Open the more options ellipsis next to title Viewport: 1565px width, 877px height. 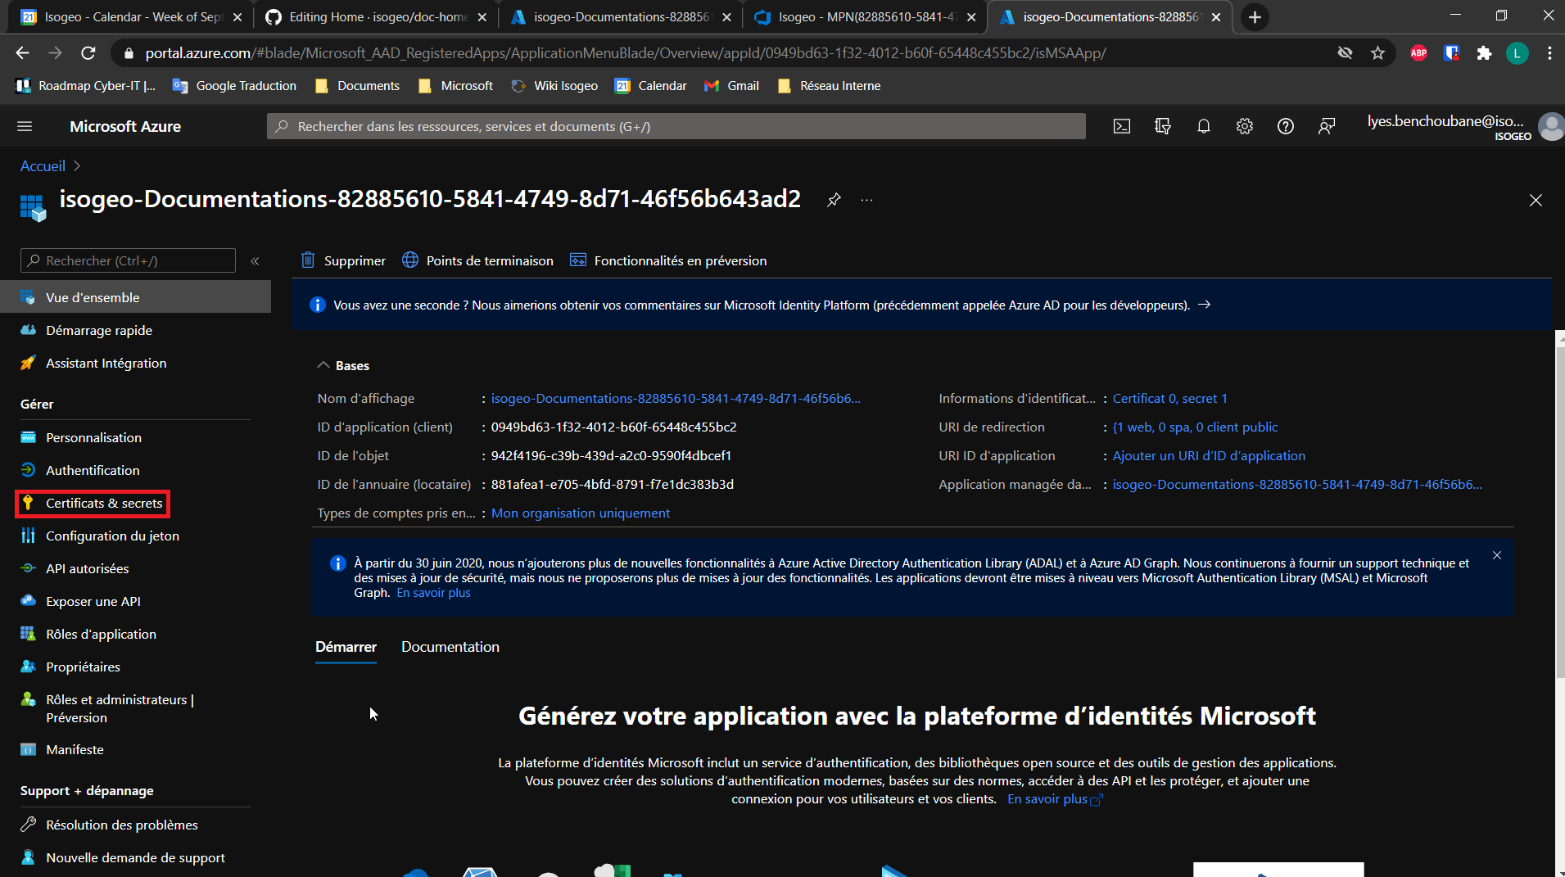867,200
